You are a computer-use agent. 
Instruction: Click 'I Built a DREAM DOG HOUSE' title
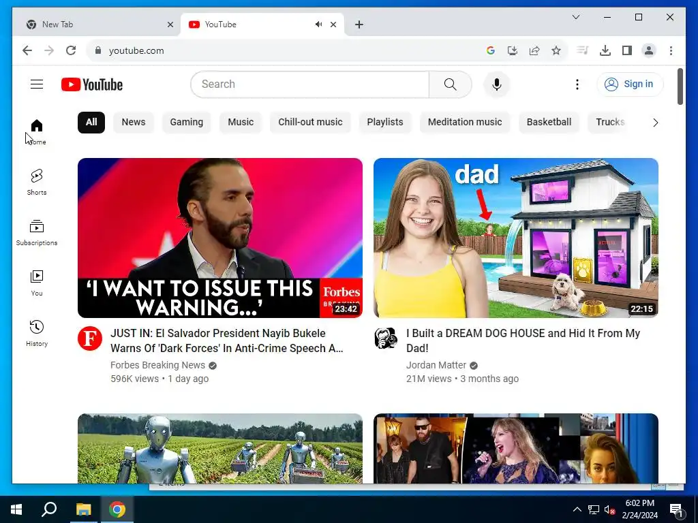(523, 340)
